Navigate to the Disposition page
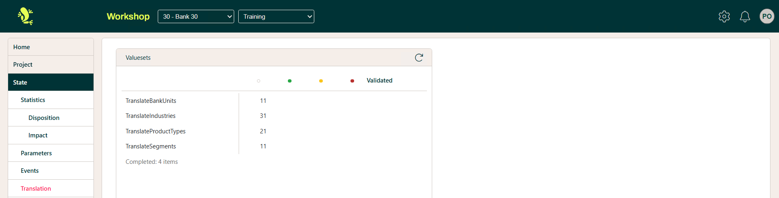The height and width of the screenshot is (198, 779). click(x=44, y=118)
